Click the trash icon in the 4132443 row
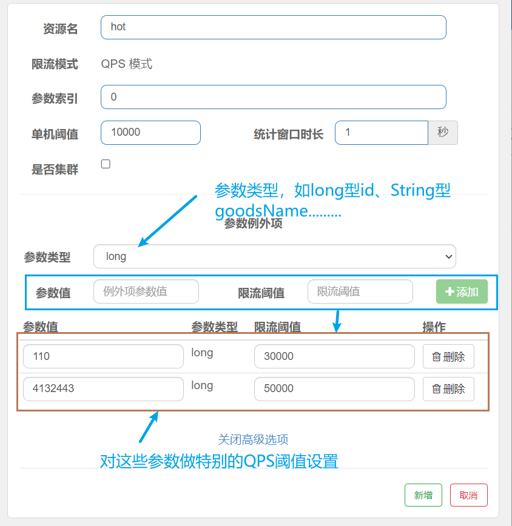 (436, 389)
